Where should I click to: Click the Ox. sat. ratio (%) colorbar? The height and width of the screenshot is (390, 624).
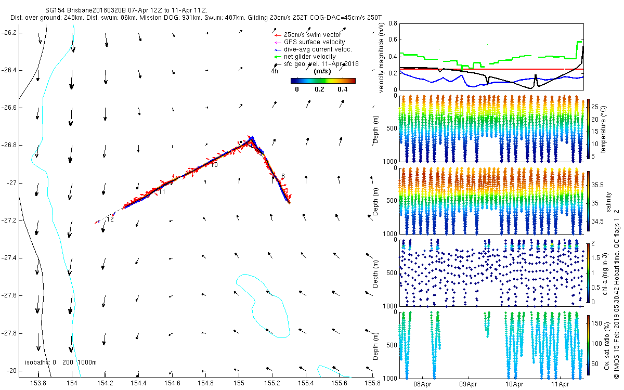tap(589, 345)
